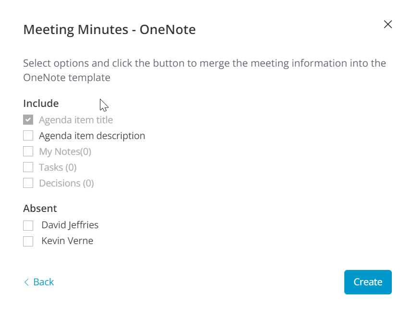412x315 pixels.
Task: Click the Meeting Minutes - OneNote title
Action: 109,29
